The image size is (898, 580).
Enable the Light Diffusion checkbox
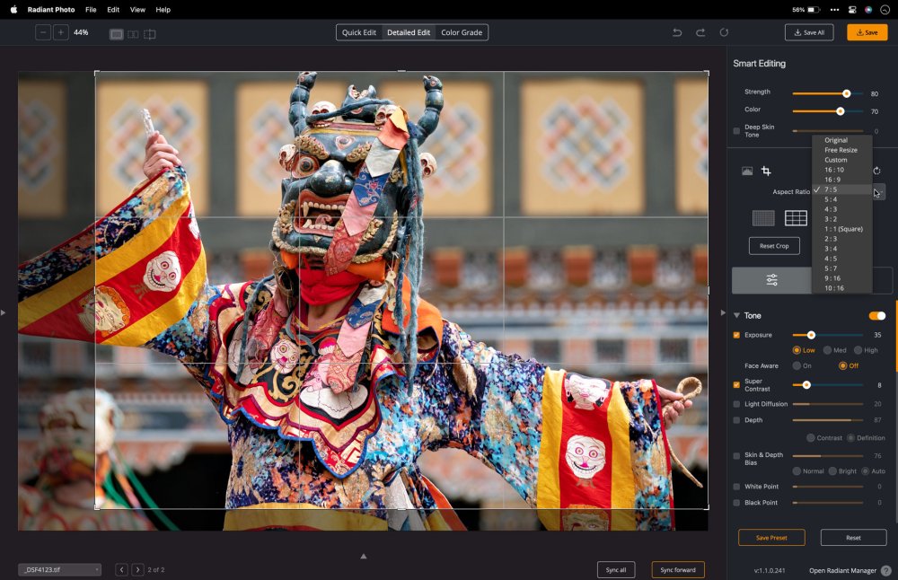737,404
